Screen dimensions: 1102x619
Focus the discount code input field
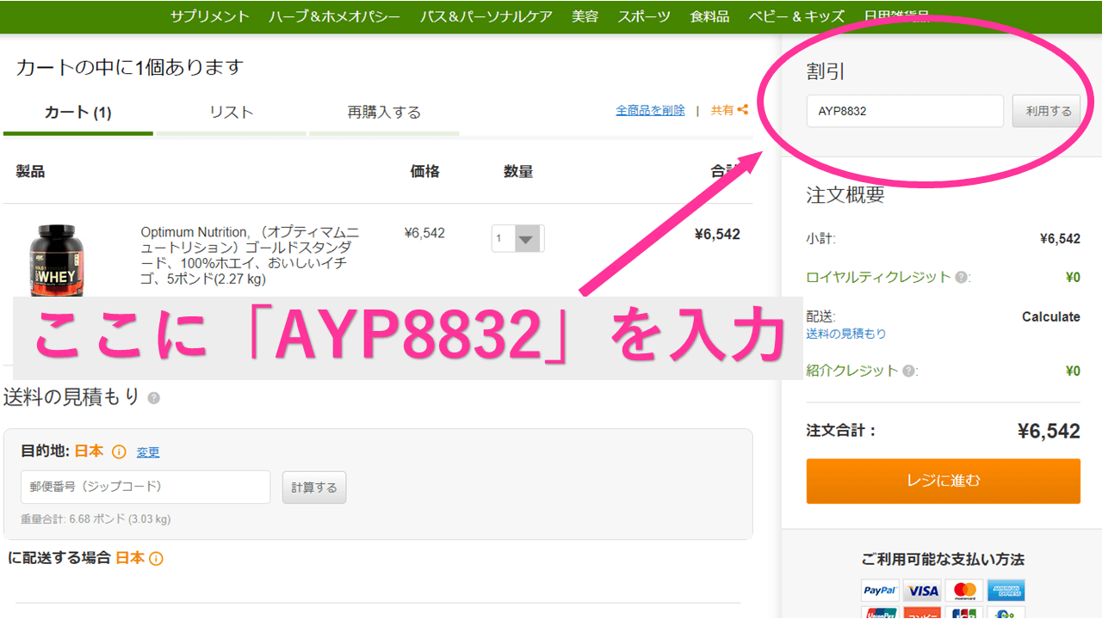905,111
